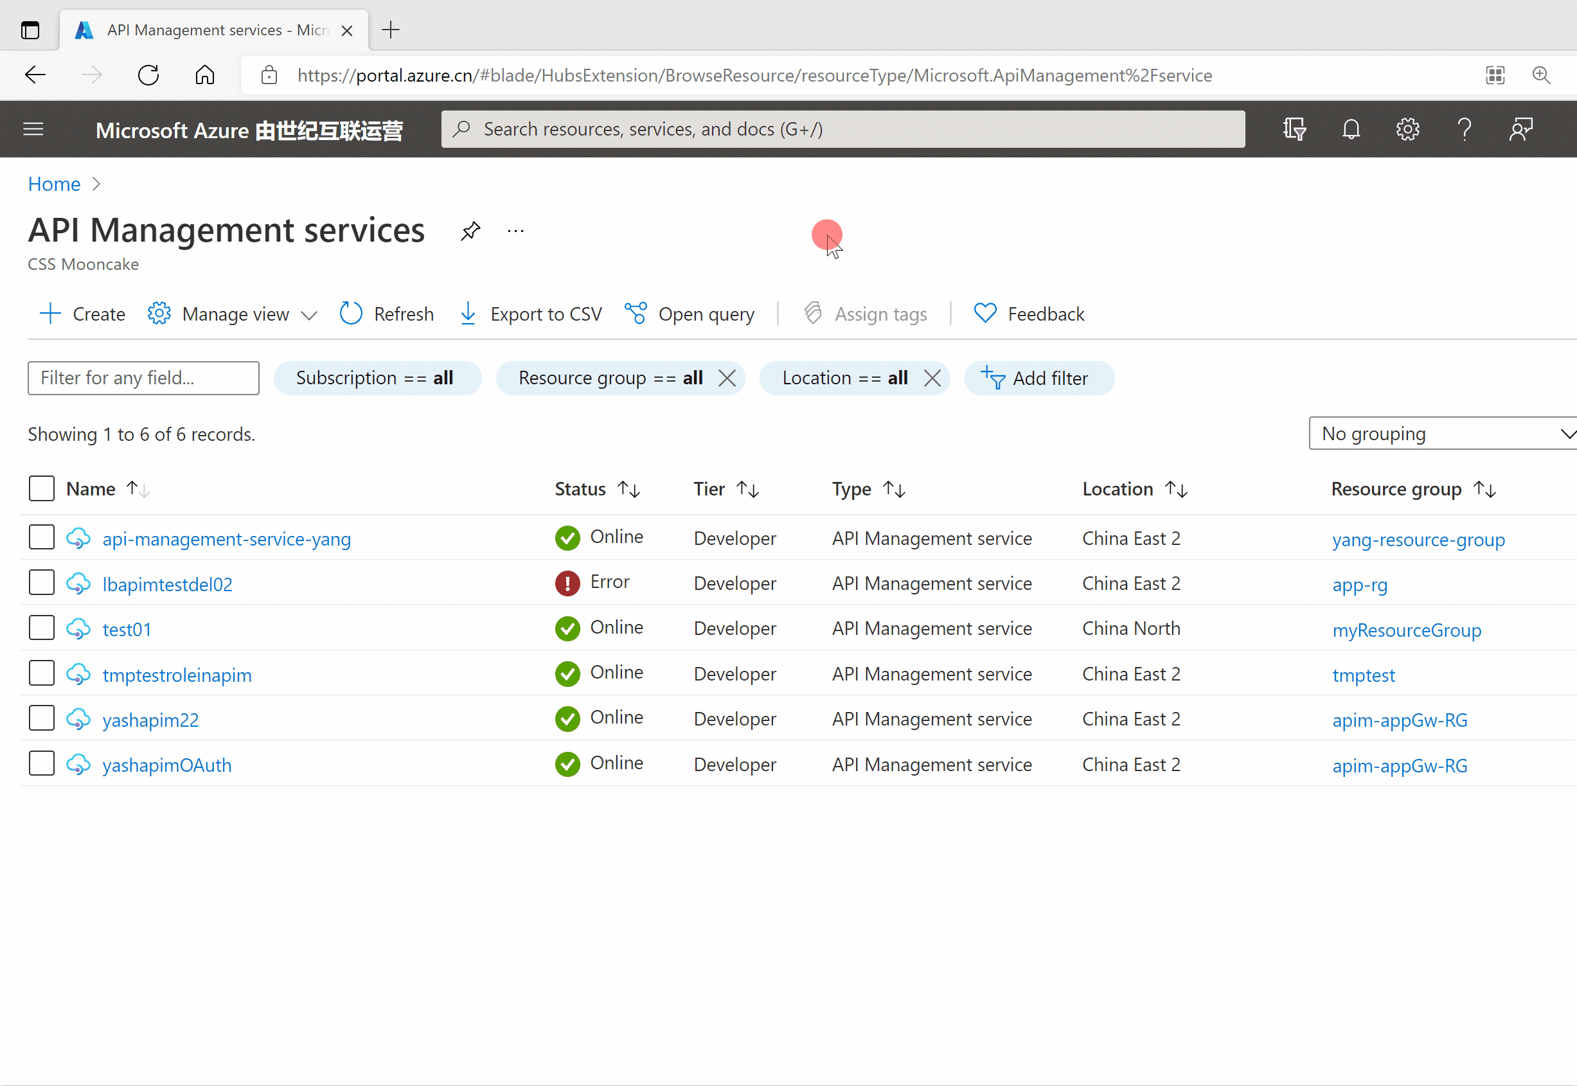Image resolution: width=1577 pixels, height=1086 pixels.
Task: Open the Help question mark icon
Action: tap(1465, 129)
